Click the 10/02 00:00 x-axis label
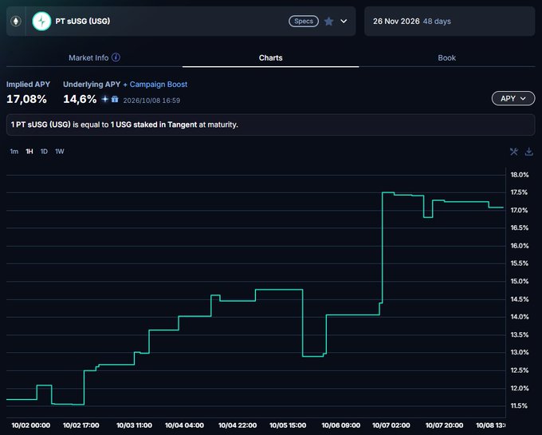The height and width of the screenshot is (435, 542). (x=31, y=425)
